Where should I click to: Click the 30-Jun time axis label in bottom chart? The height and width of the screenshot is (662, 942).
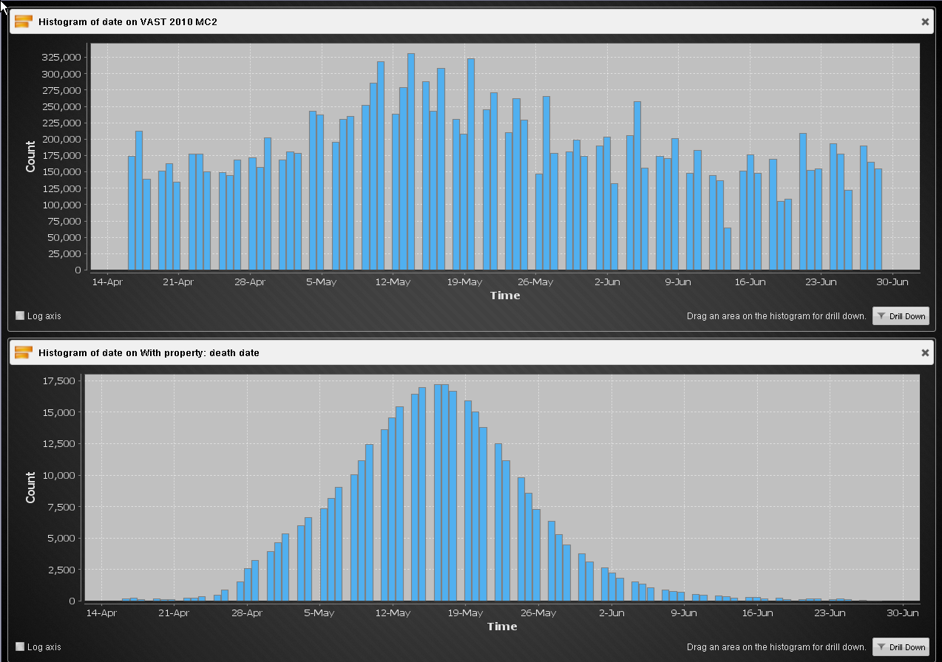(902, 612)
